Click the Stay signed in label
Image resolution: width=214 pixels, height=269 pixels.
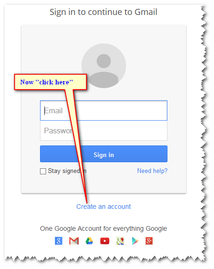coord(67,171)
